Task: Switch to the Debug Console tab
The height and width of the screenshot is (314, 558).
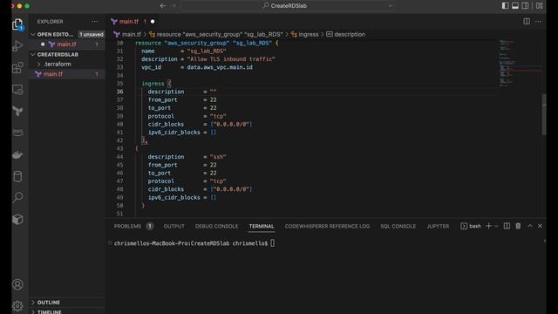Action: tap(216, 227)
